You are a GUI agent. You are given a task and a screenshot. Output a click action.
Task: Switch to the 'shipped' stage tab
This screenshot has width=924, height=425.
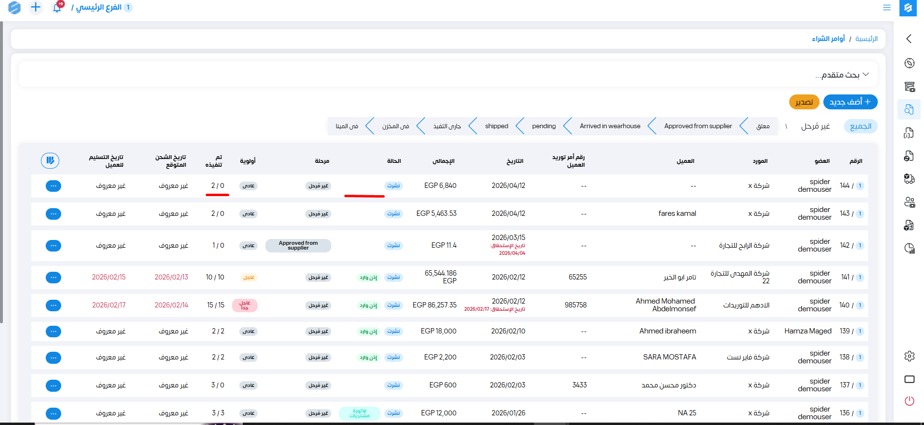496,126
